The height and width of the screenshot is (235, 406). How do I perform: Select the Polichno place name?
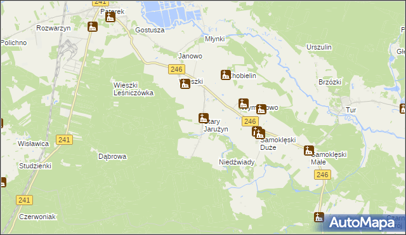click(14, 43)
